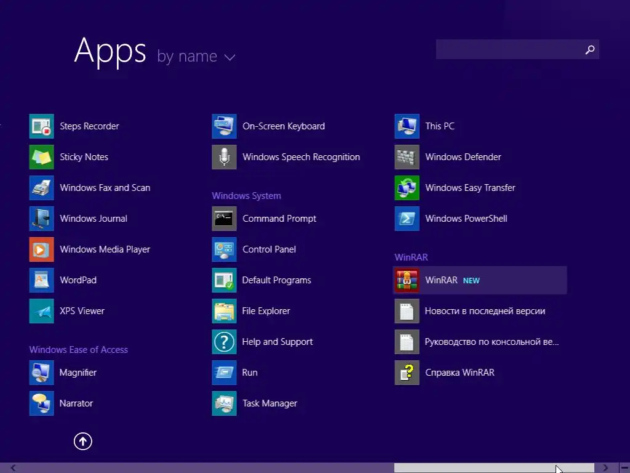
Task: Start Windows Journal via its icon
Action: coord(41,219)
